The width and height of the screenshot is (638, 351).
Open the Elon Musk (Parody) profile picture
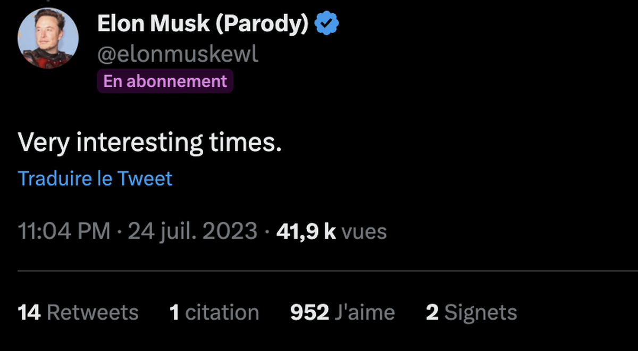pos(48,38)
